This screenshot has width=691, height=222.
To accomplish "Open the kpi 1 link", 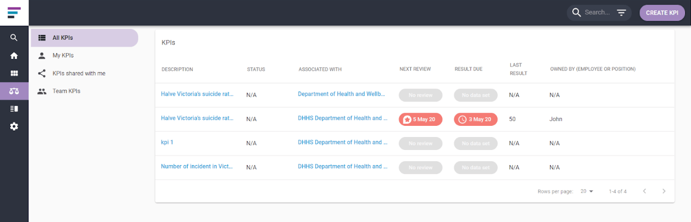I will click(x=167, y=142).
